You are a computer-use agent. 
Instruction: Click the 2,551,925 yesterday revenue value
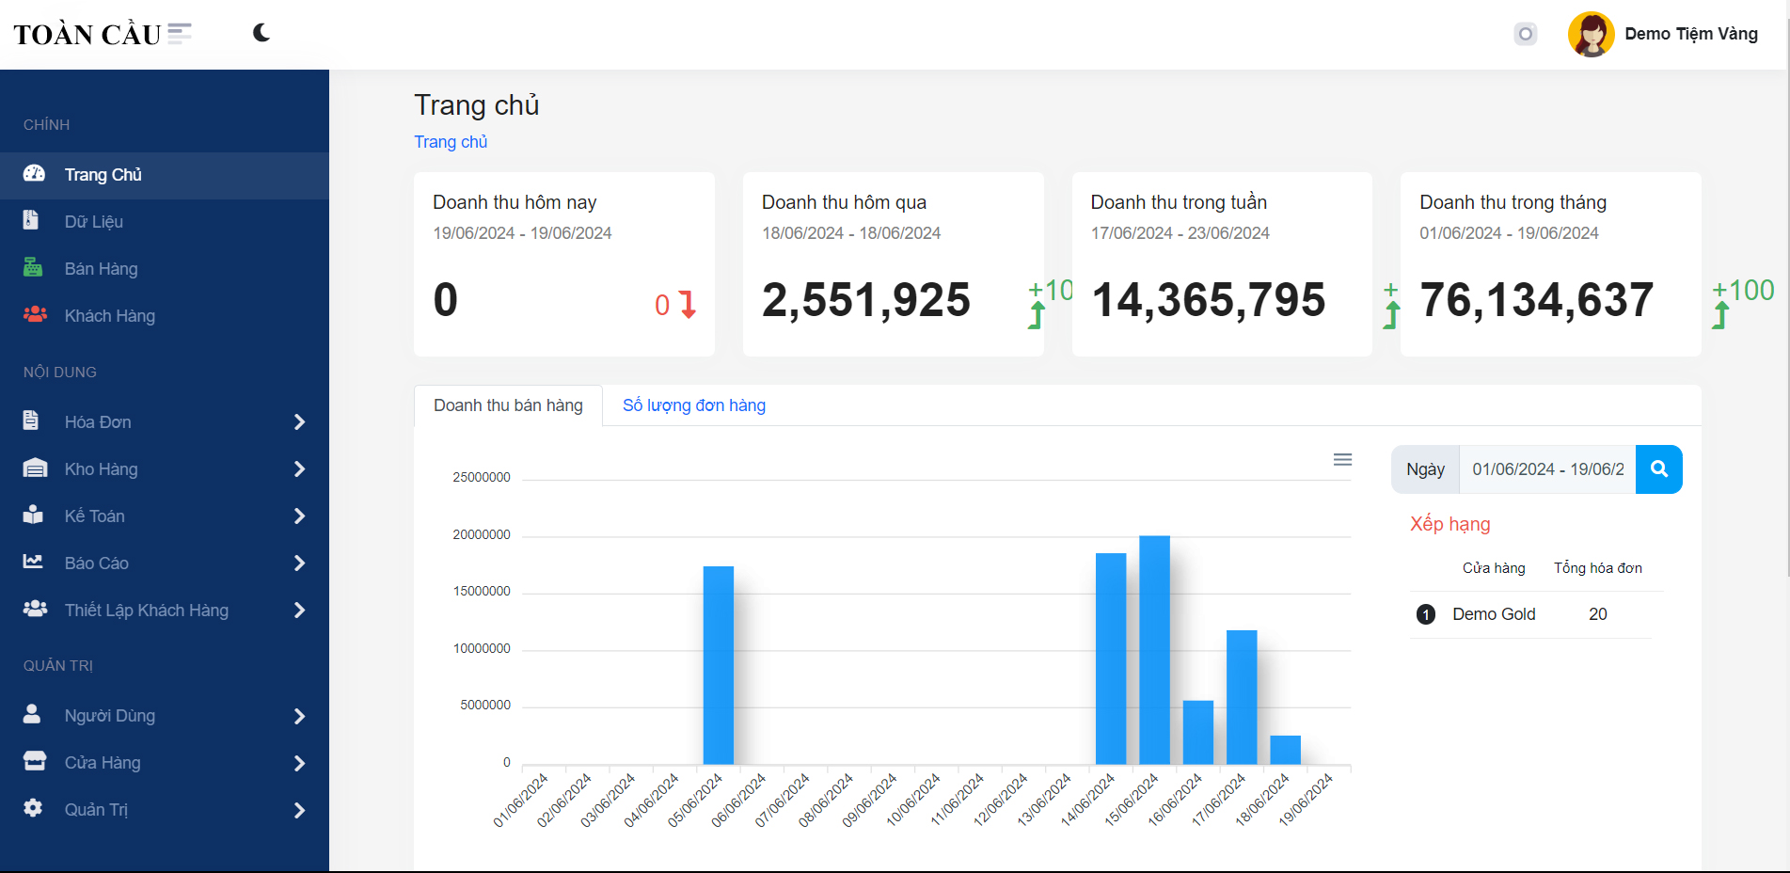click(x=866, y=300)
